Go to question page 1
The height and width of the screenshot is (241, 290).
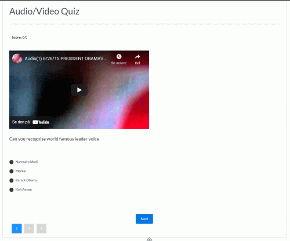17,228
